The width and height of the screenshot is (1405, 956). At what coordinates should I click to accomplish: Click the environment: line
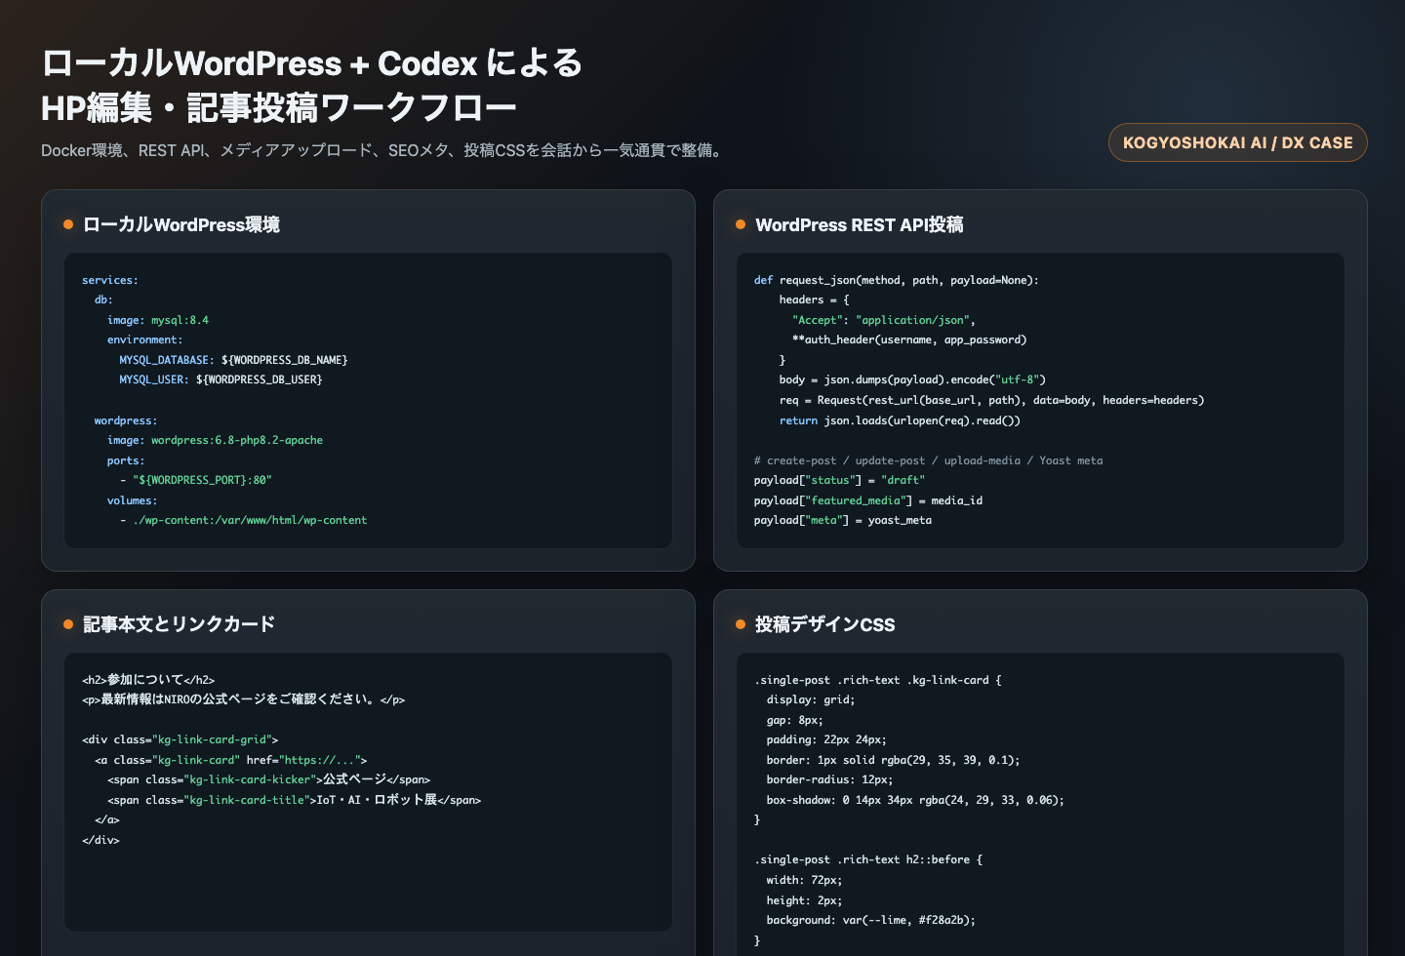pyautogui.click(x=144, y=339)
